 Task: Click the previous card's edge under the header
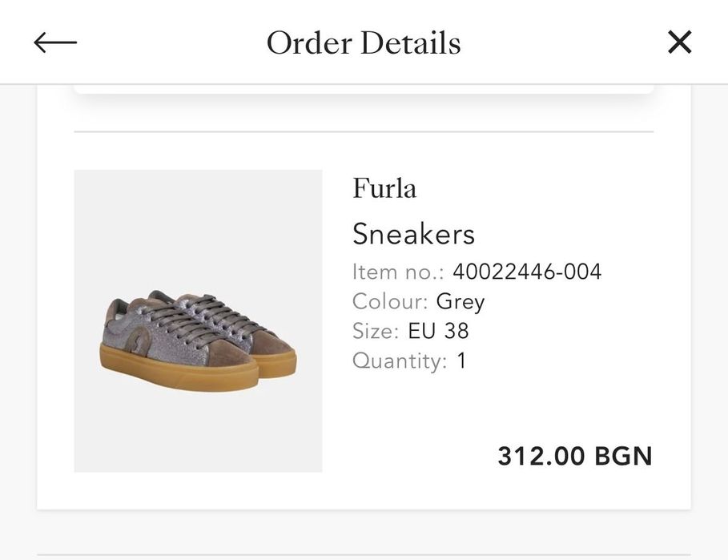coord(364,89)
